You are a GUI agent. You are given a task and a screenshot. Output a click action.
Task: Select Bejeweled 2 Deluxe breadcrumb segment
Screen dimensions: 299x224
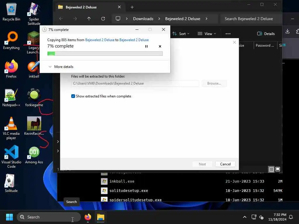183,19
